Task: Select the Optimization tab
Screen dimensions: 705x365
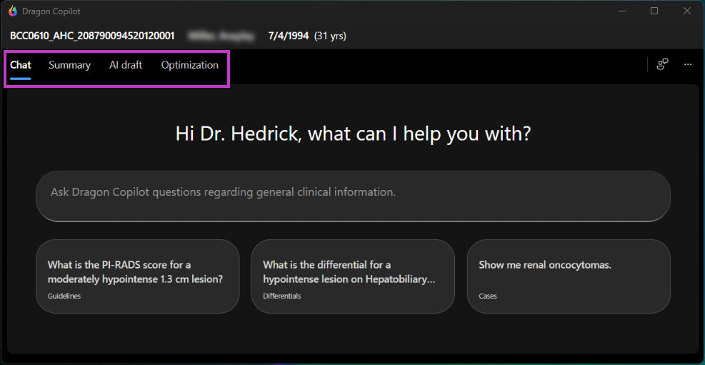Action: pos(190,65)
